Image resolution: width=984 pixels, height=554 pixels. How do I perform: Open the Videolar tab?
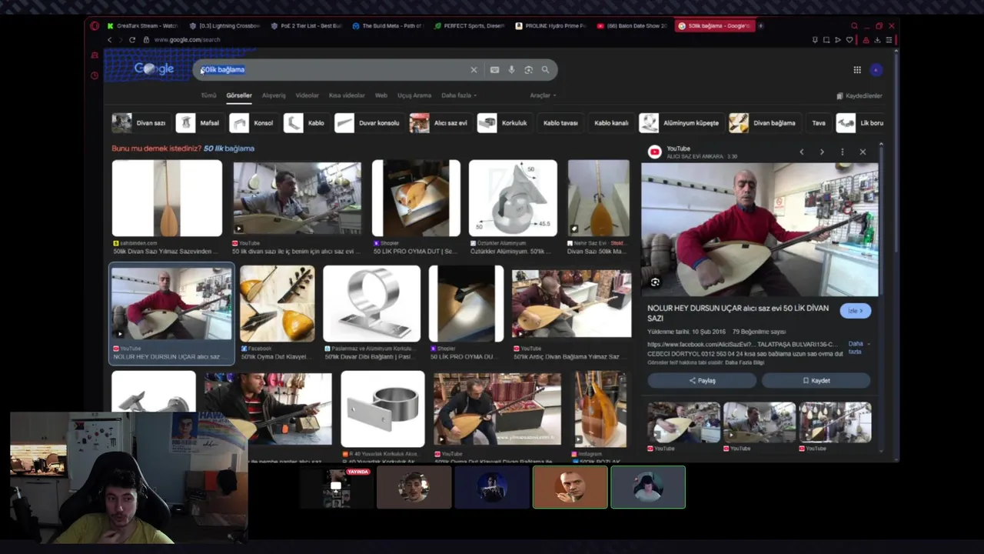tap(307, 95)
